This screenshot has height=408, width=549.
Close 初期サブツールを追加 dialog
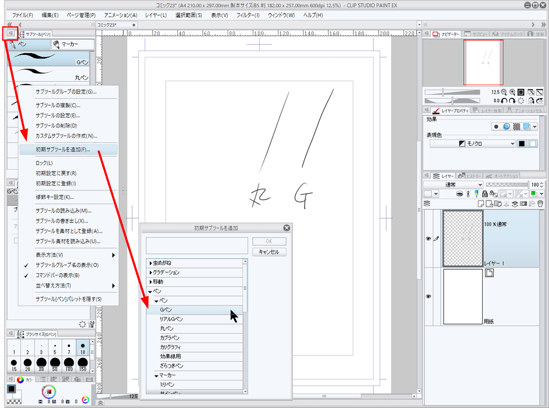[x=287, y=228]
